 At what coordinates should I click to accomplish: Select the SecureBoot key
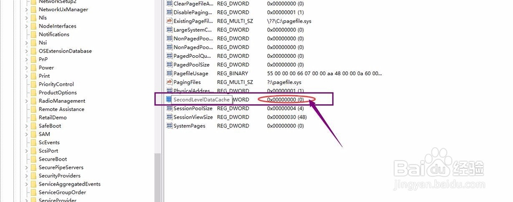tap(53, 159)
